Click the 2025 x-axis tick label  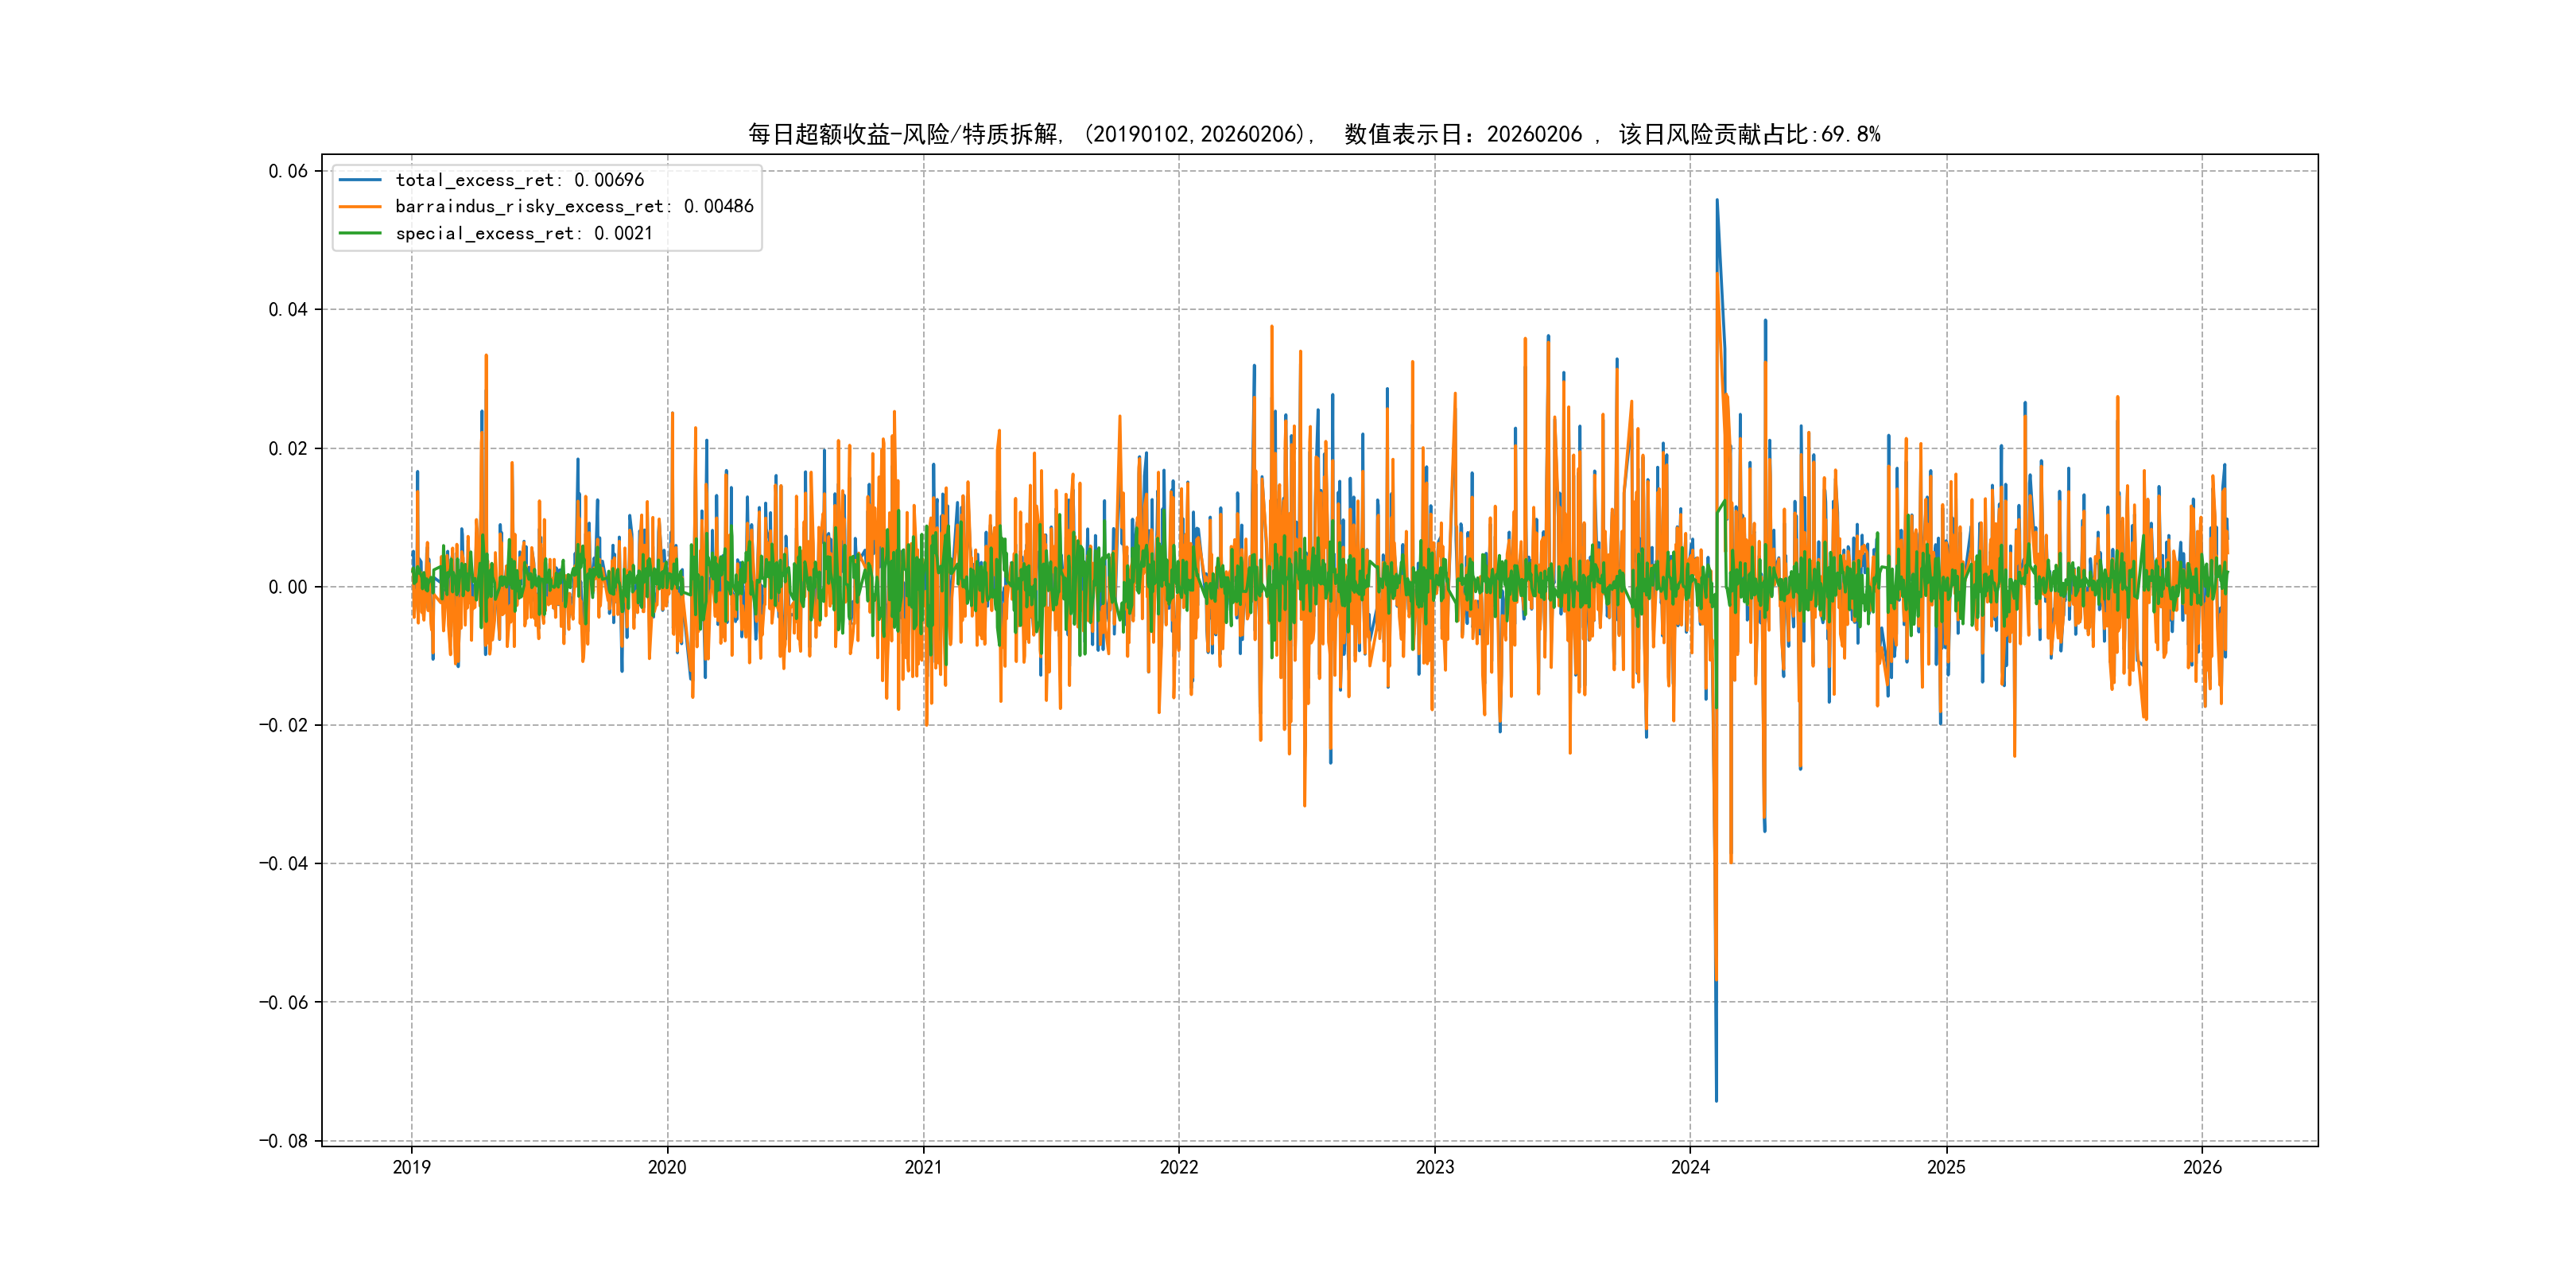point(1946,1167)
